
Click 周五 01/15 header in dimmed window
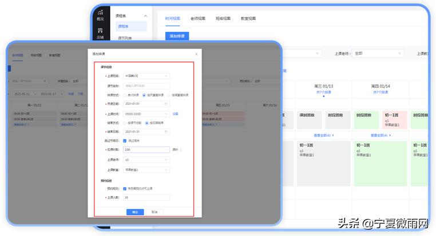tap(223, 105)
